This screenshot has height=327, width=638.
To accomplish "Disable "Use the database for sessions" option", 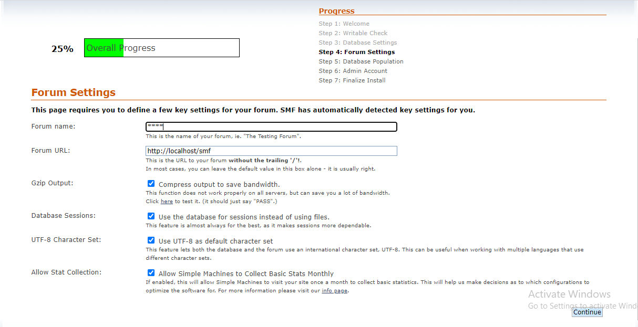I will point(151,216).
